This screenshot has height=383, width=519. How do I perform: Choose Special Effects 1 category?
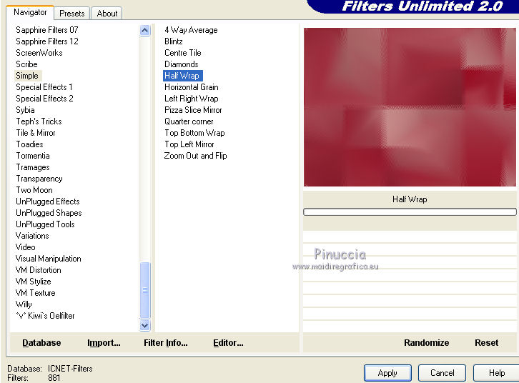[44, 87]
